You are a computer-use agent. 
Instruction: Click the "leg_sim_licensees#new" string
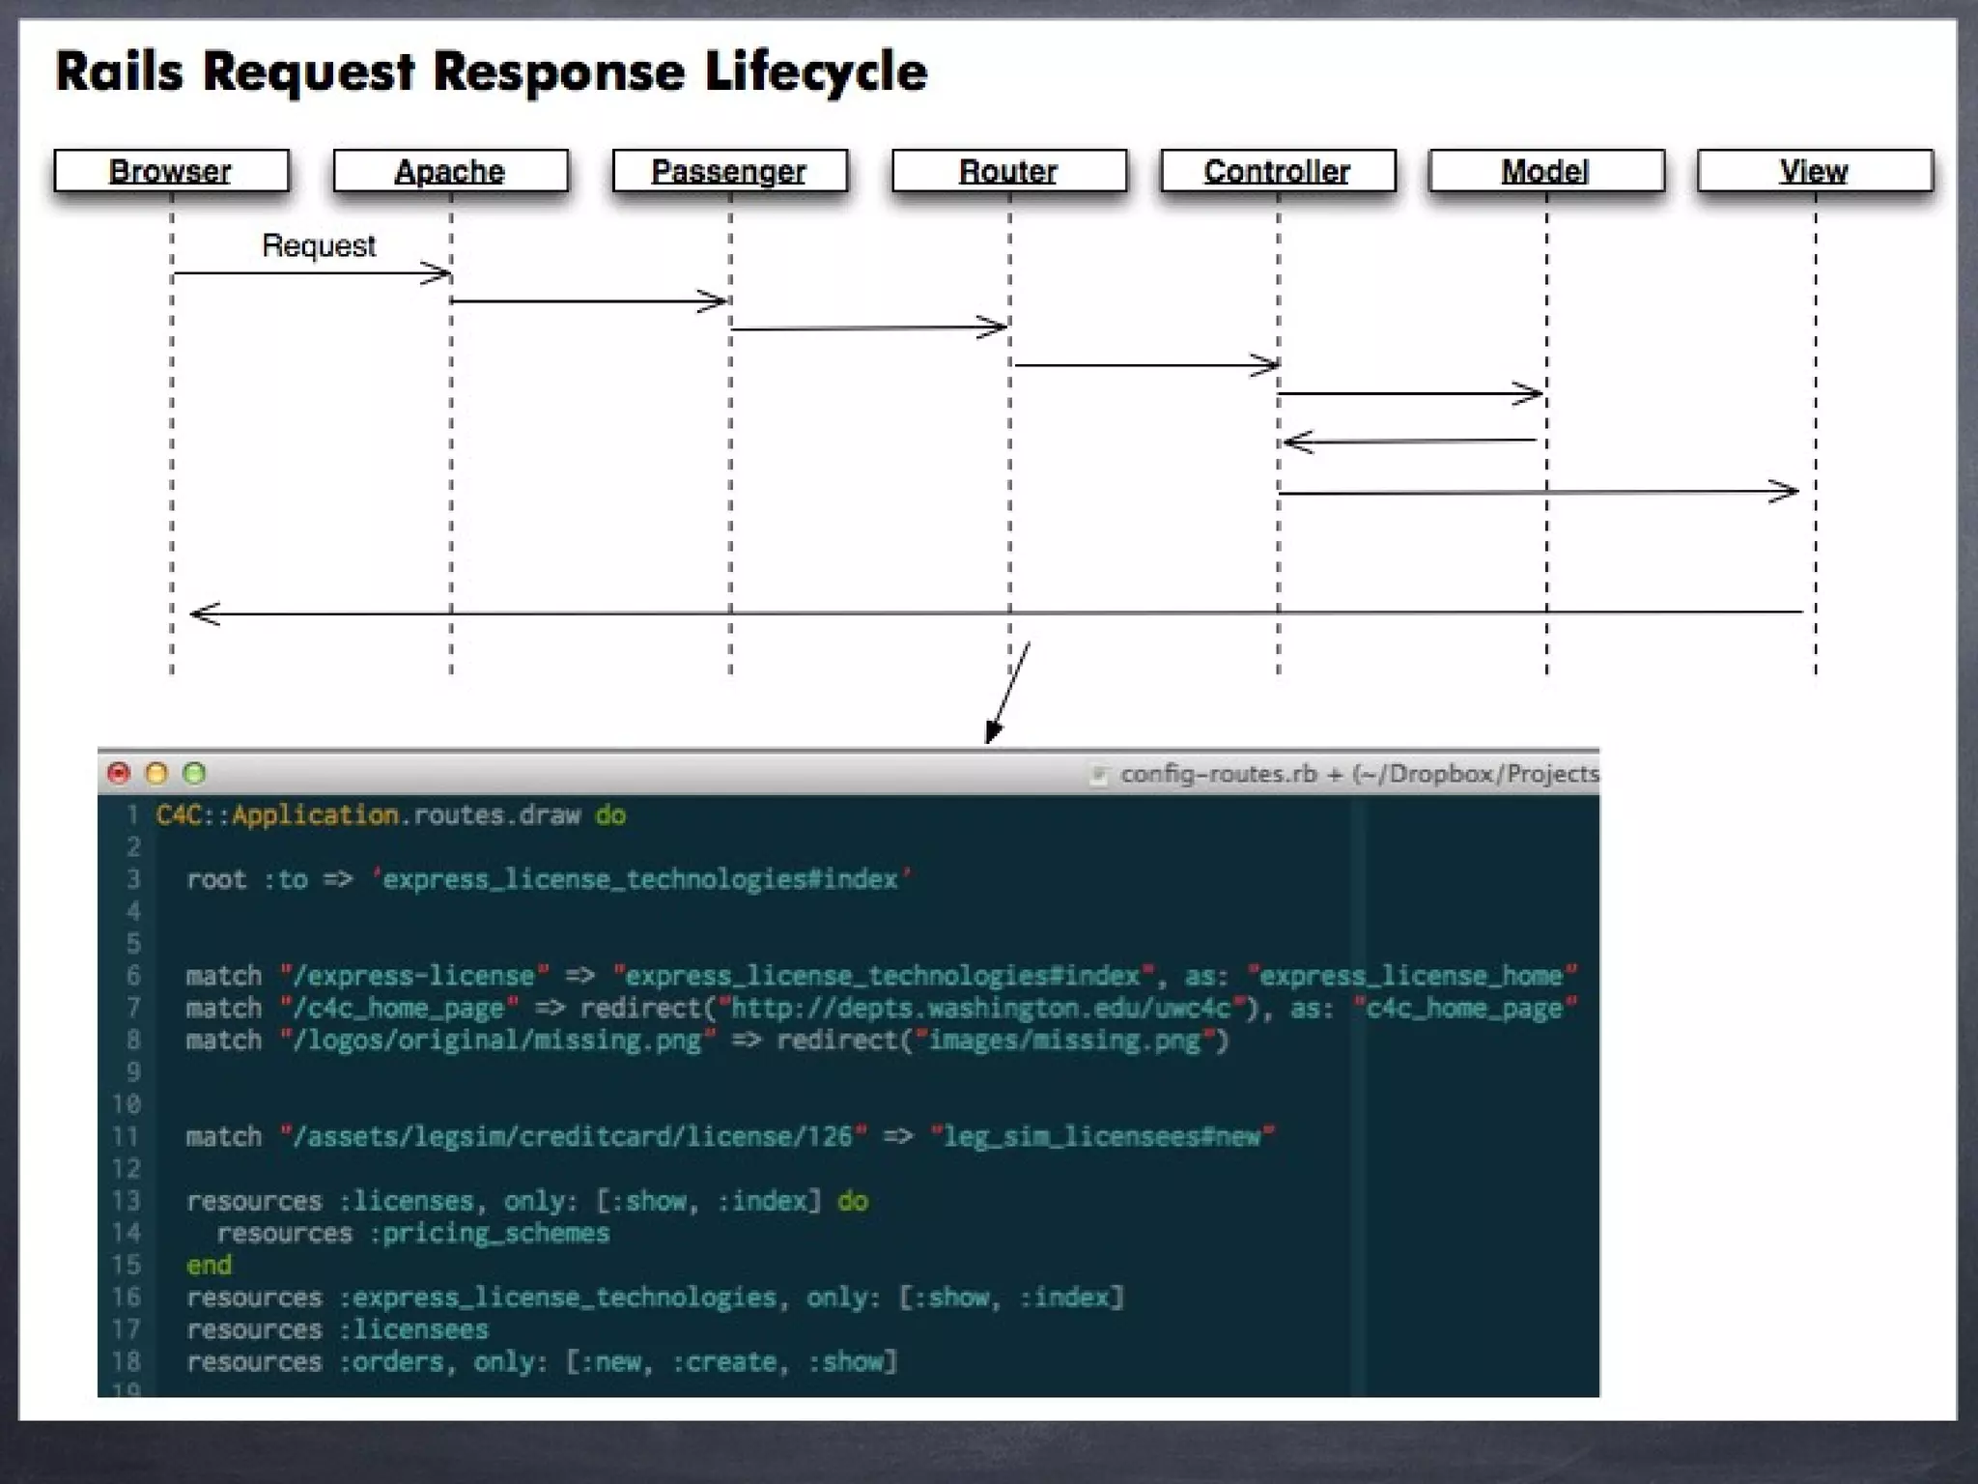tap(1102, 1136)
